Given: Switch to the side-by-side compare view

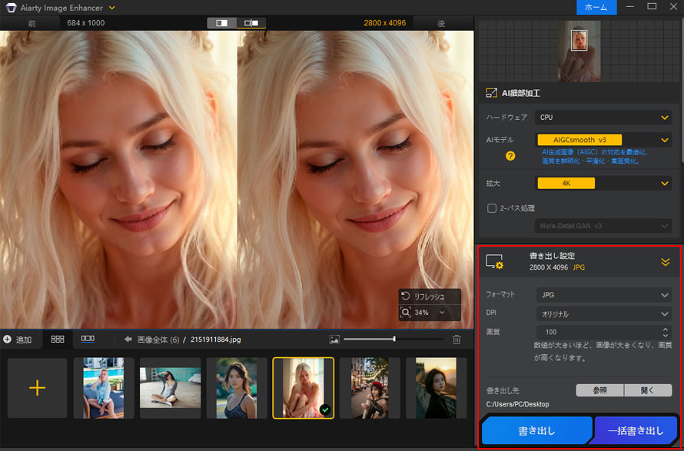Looking at the screenshot, I should (x=251, y=23).
